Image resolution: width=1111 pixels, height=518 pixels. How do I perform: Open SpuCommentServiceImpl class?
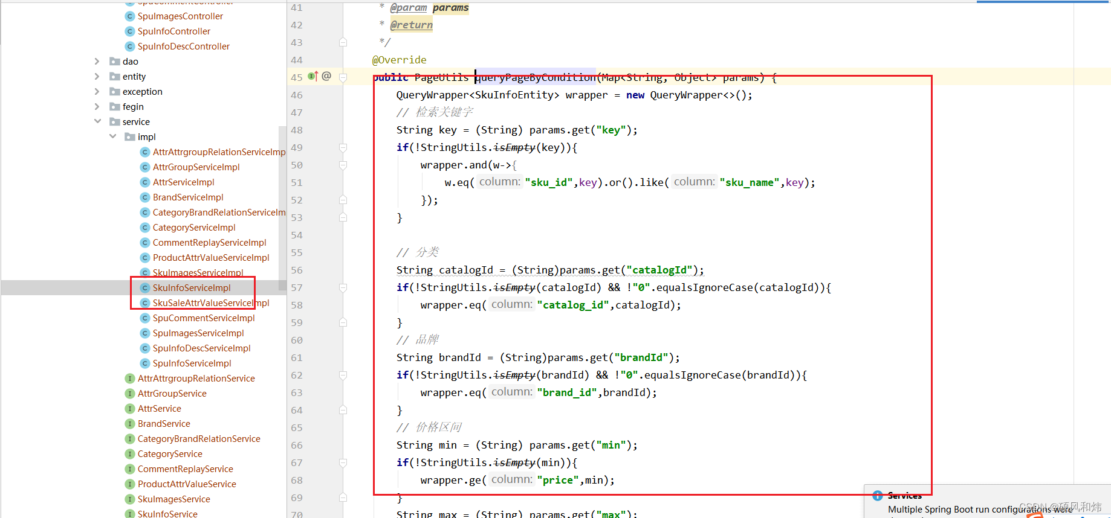click(x=204, y=318)
